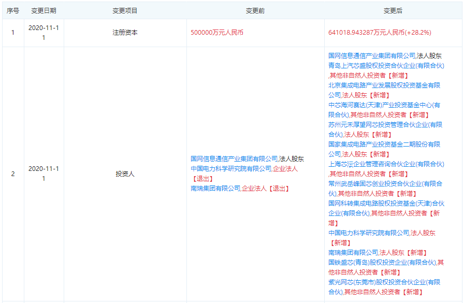Select the 注册资本 cell
Screen dimensions: 463x303
(125, 33)
